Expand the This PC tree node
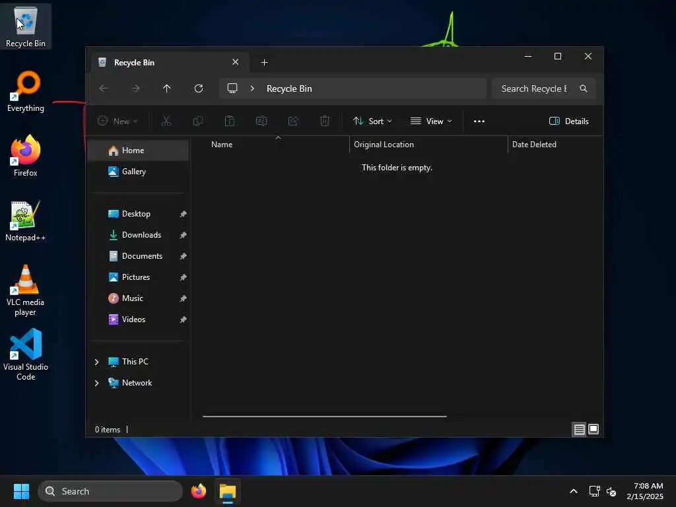 click(x=97, y=362)
